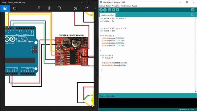Open Edit & Create tool in Photos
Screen dimensions: 197x111
[x=75, y=8]
